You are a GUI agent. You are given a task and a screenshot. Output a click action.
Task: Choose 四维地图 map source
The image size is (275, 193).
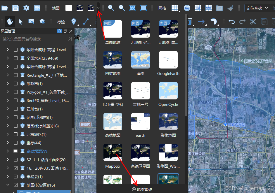(x=113, y=64)
